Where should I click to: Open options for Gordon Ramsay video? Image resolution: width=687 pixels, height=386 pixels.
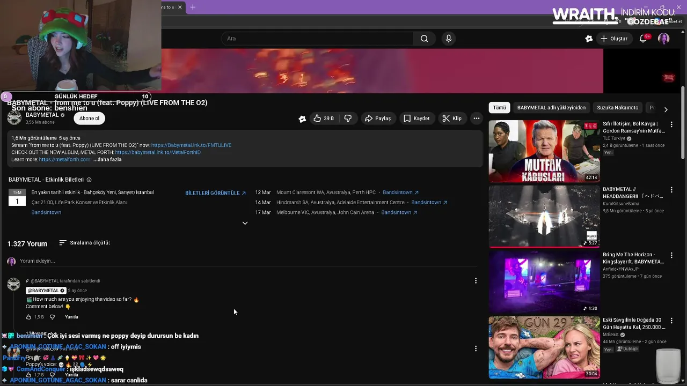click(x=671, y=124)
